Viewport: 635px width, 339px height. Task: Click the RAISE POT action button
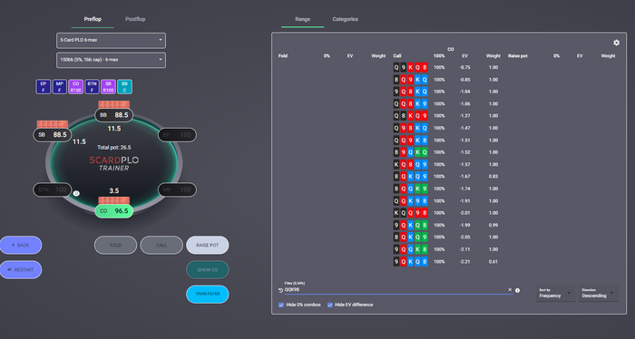[x=208, y=245]
